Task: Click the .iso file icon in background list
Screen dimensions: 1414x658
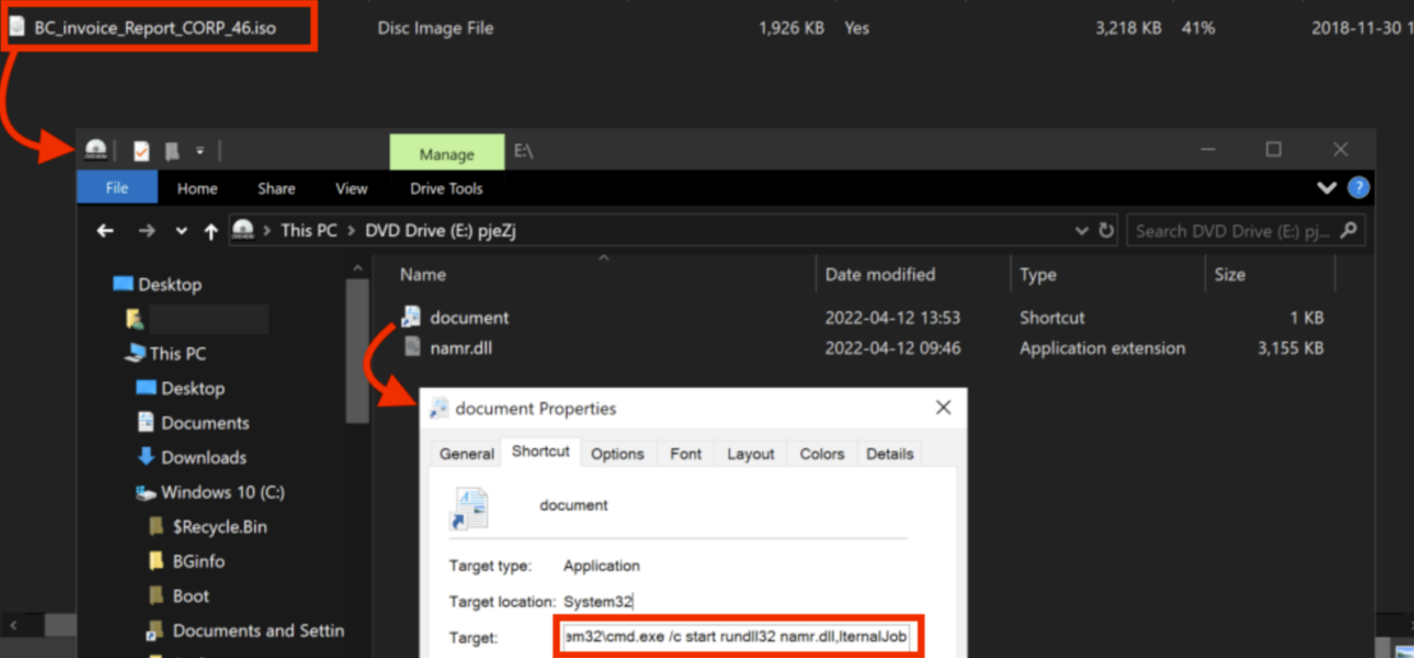Action: coord(17,26)
